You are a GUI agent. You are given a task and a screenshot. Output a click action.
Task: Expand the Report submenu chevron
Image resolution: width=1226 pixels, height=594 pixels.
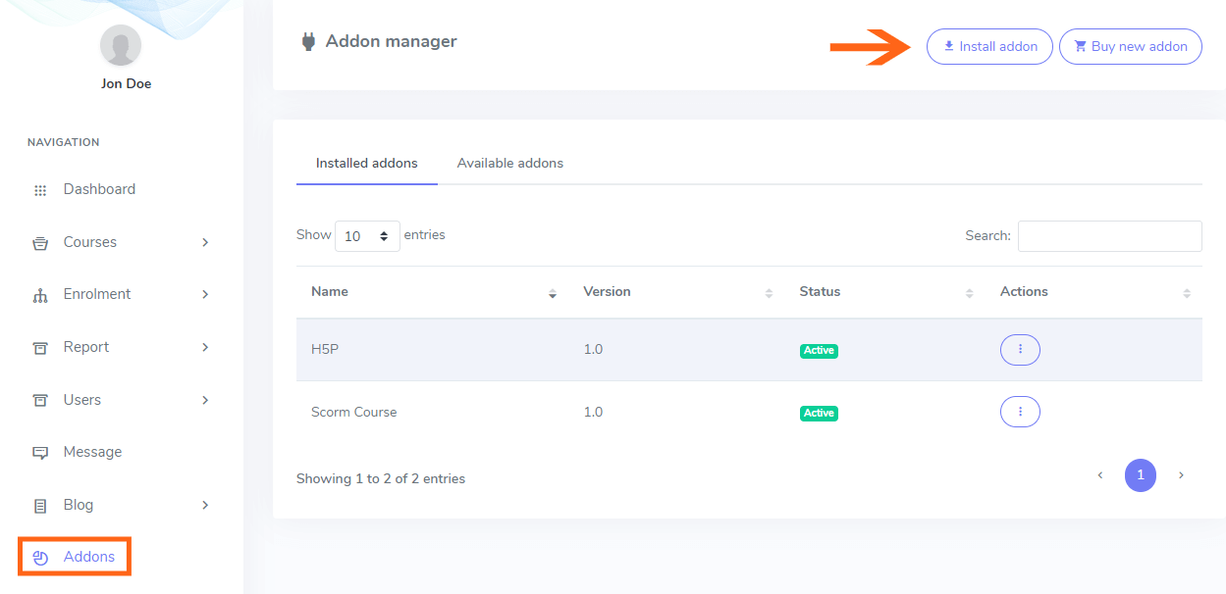(x=205, y=347)
